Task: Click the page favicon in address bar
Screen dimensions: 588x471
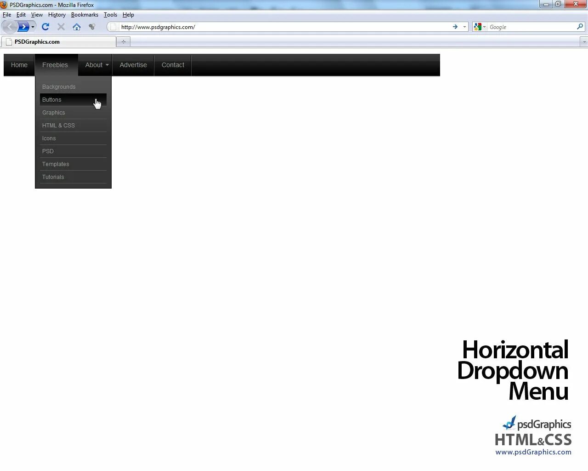Action: click(x=113, y=27)
